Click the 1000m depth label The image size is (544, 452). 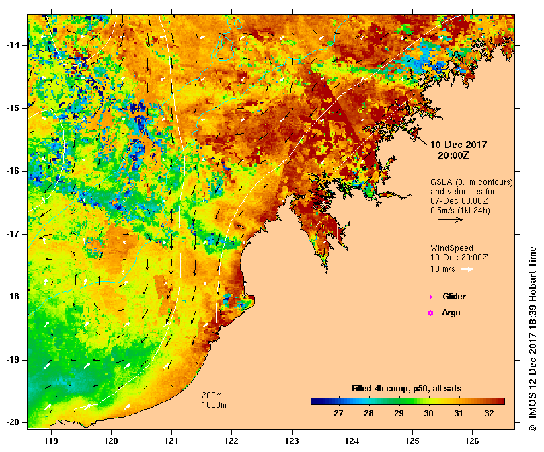[x=214, y=405]
